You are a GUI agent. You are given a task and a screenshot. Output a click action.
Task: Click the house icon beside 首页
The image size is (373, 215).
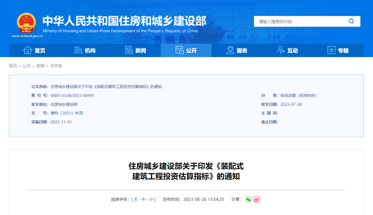(x=28, y=50)
